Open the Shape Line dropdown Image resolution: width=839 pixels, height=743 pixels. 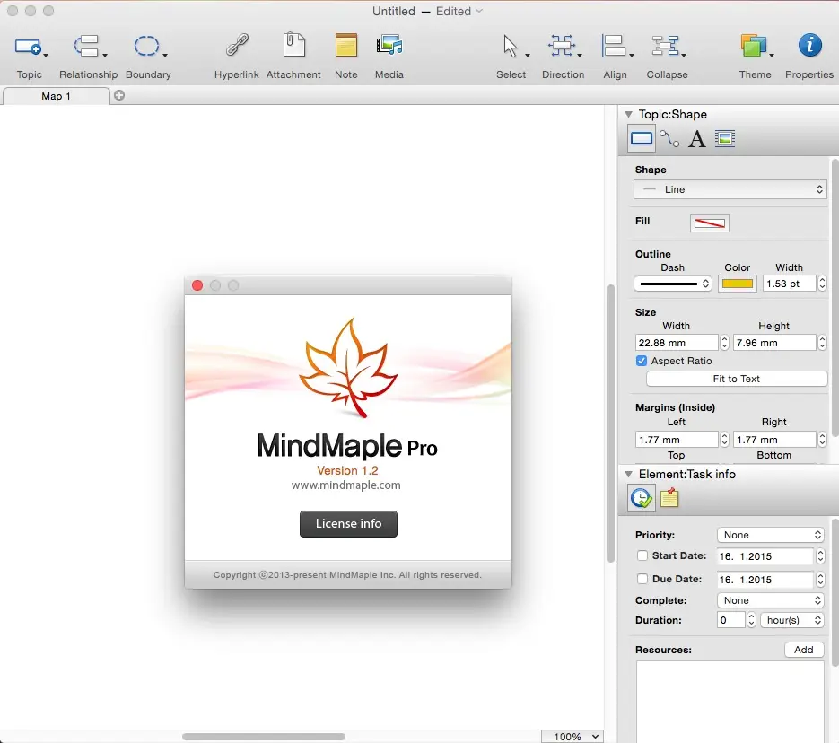[730, 189]
